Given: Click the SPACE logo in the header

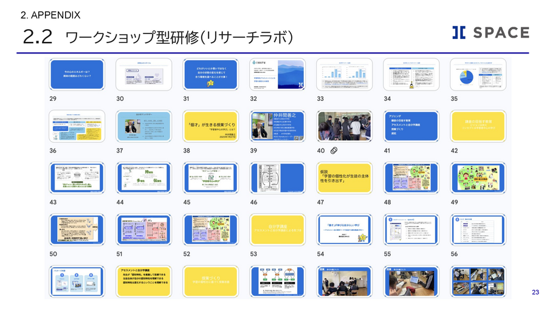Looking at the screenshot, I should [490, 33].
